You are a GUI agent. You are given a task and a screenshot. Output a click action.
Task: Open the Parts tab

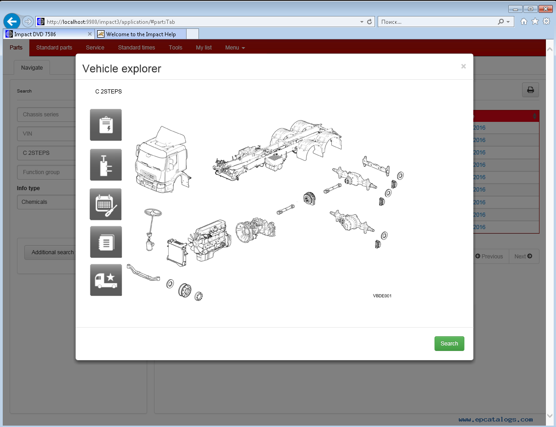16,48
